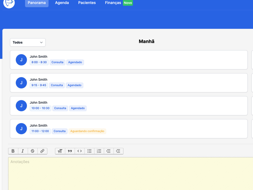Click the 10:00 - 10:30 time tag
Viewport: 253px width, 190px height.
pyautogui.click(x=40, y=108)
